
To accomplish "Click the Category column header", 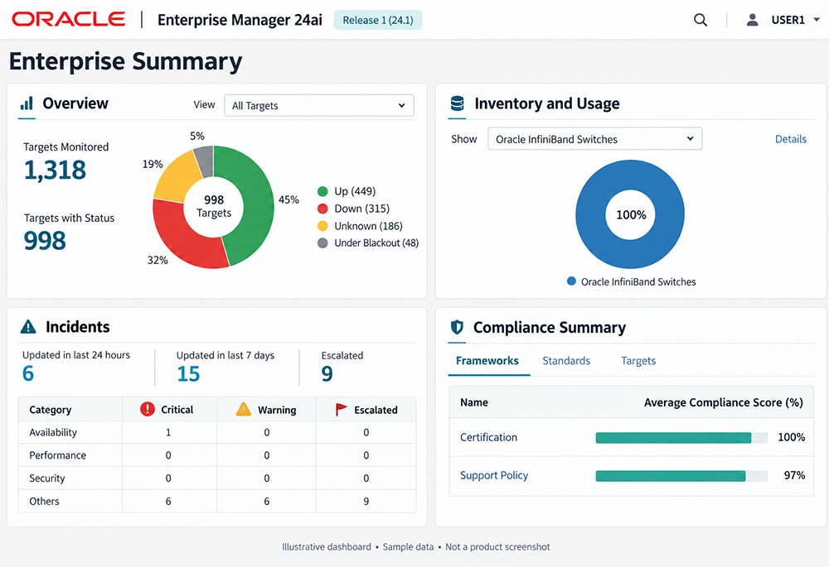I will click(x=51, y=410).
